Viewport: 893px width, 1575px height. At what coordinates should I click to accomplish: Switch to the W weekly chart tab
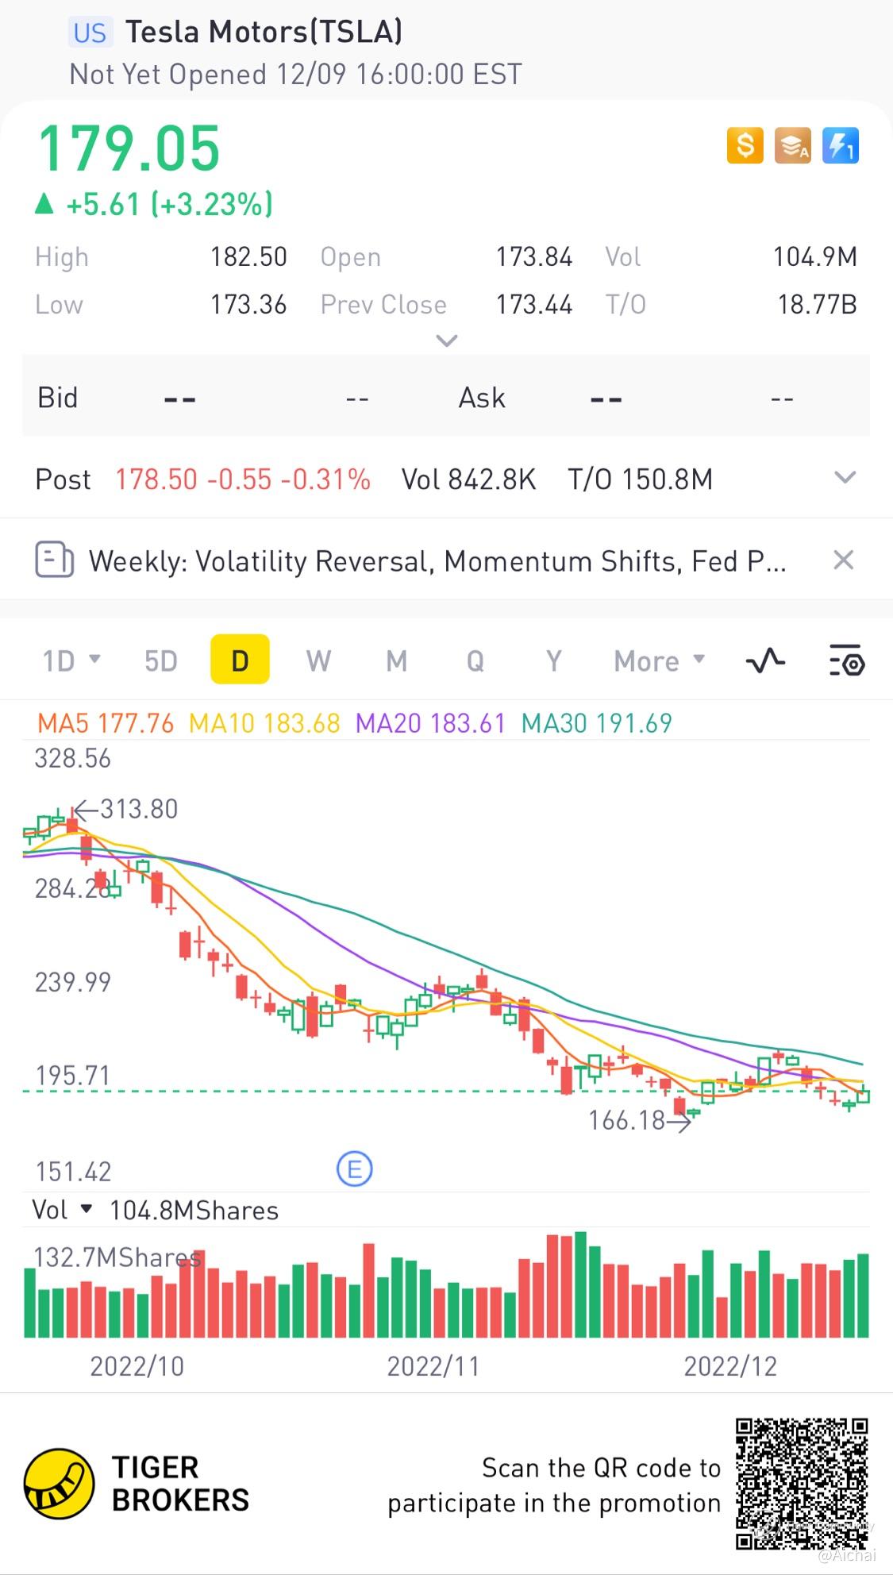click(x=318, y=660)
